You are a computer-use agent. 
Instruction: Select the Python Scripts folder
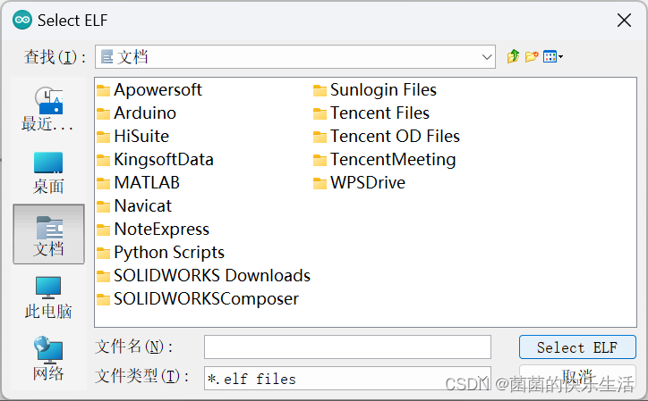[x=160, y=252]
